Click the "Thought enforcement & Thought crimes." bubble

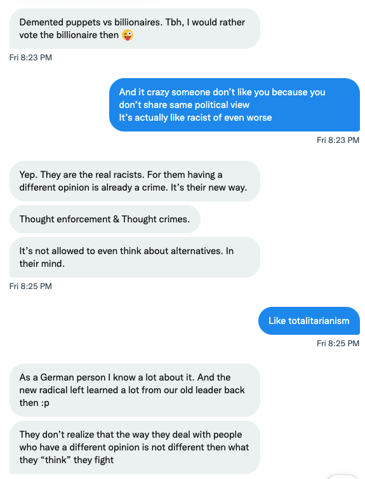click(105, 219)
